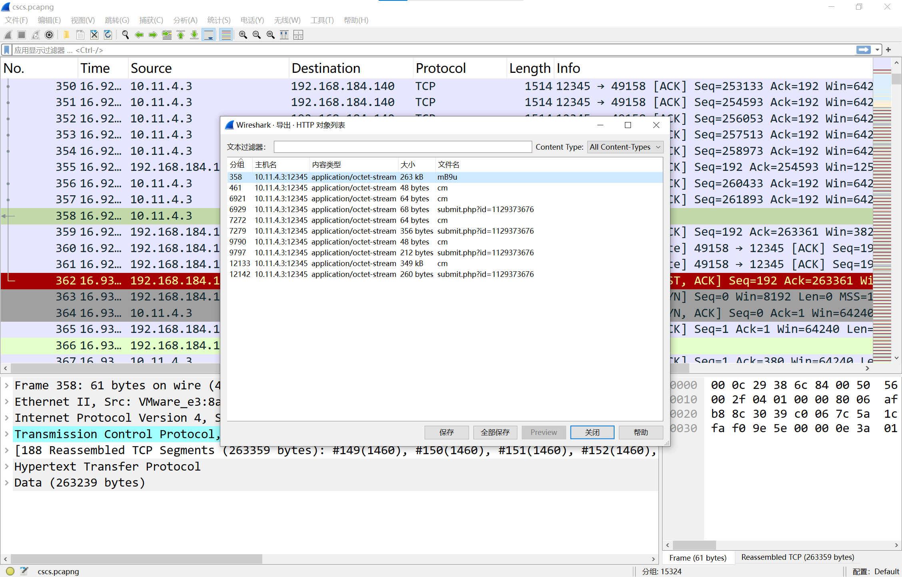This screenshot has width=902, height=577.
Task: Expand the Data (263239 bytes) item
Action: click(x=7, y=483)
